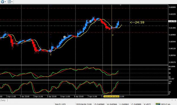Click the 3 Apr 23:00 time axis label
The width and height of the screenshot is (177, 105).
pos(52,97)
